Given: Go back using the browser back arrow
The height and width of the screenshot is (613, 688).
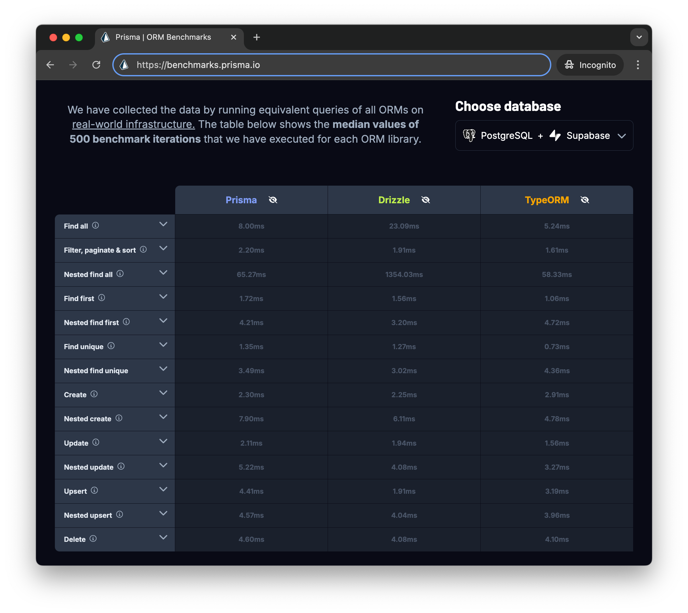Looking at the screenshot, I should point(50,65).
